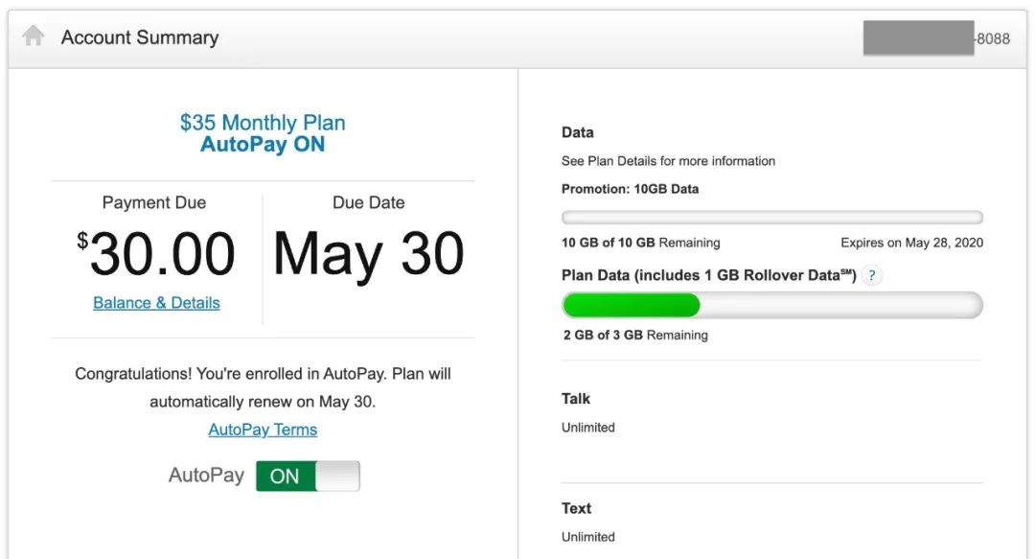Open the AutoPay Terms link
Image resolution: width=1035 pixels, height=559 pixels.
[x=263, y=430]
